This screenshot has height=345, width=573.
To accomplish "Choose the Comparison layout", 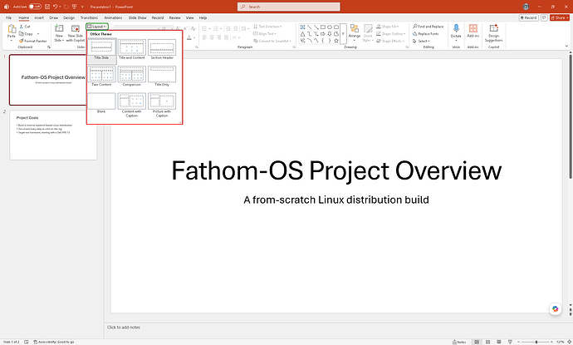I will point(131,76).
